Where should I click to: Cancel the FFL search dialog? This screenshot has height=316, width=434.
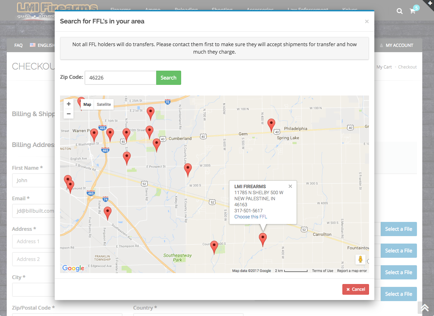pos(356,289)
